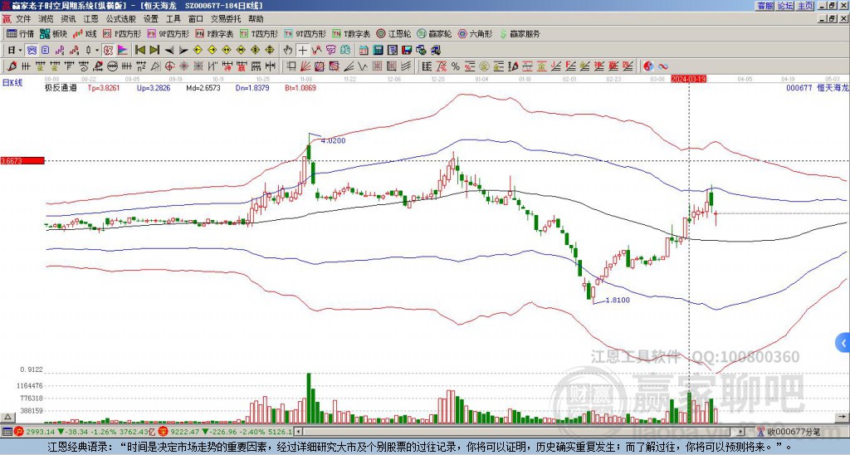Screen dimensions: 850x455
Task: Click the blue side-panel chevron on right edge
Action: [843, 343]
